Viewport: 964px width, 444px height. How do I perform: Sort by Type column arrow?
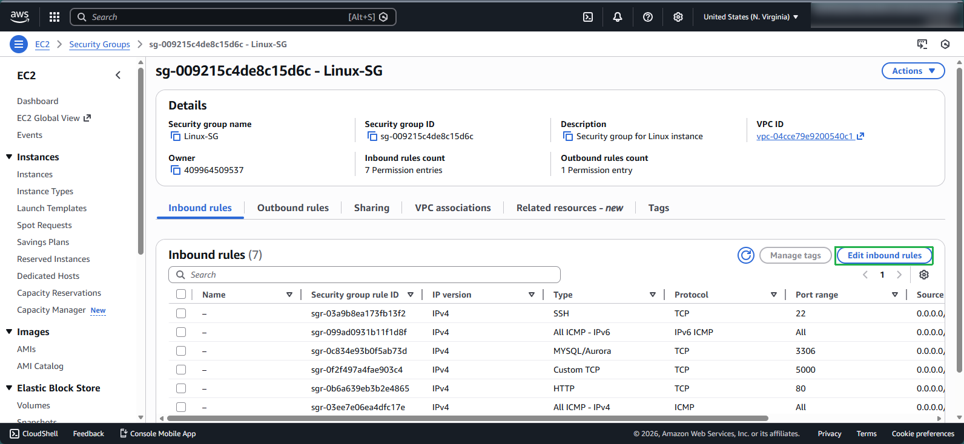tap(653, 295)
